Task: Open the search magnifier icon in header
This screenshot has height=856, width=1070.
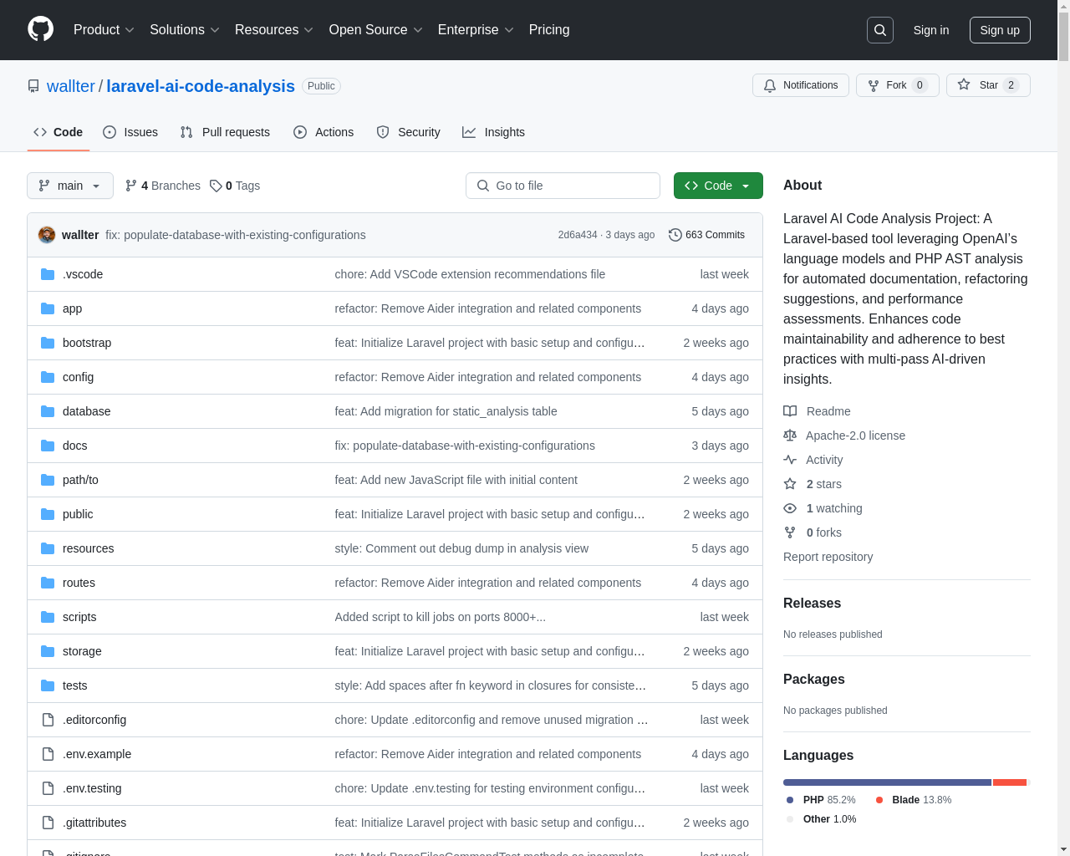Action: pos(880,30)
